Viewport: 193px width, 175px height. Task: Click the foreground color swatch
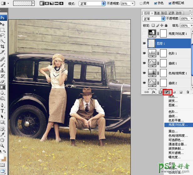(x=2, y=156)
